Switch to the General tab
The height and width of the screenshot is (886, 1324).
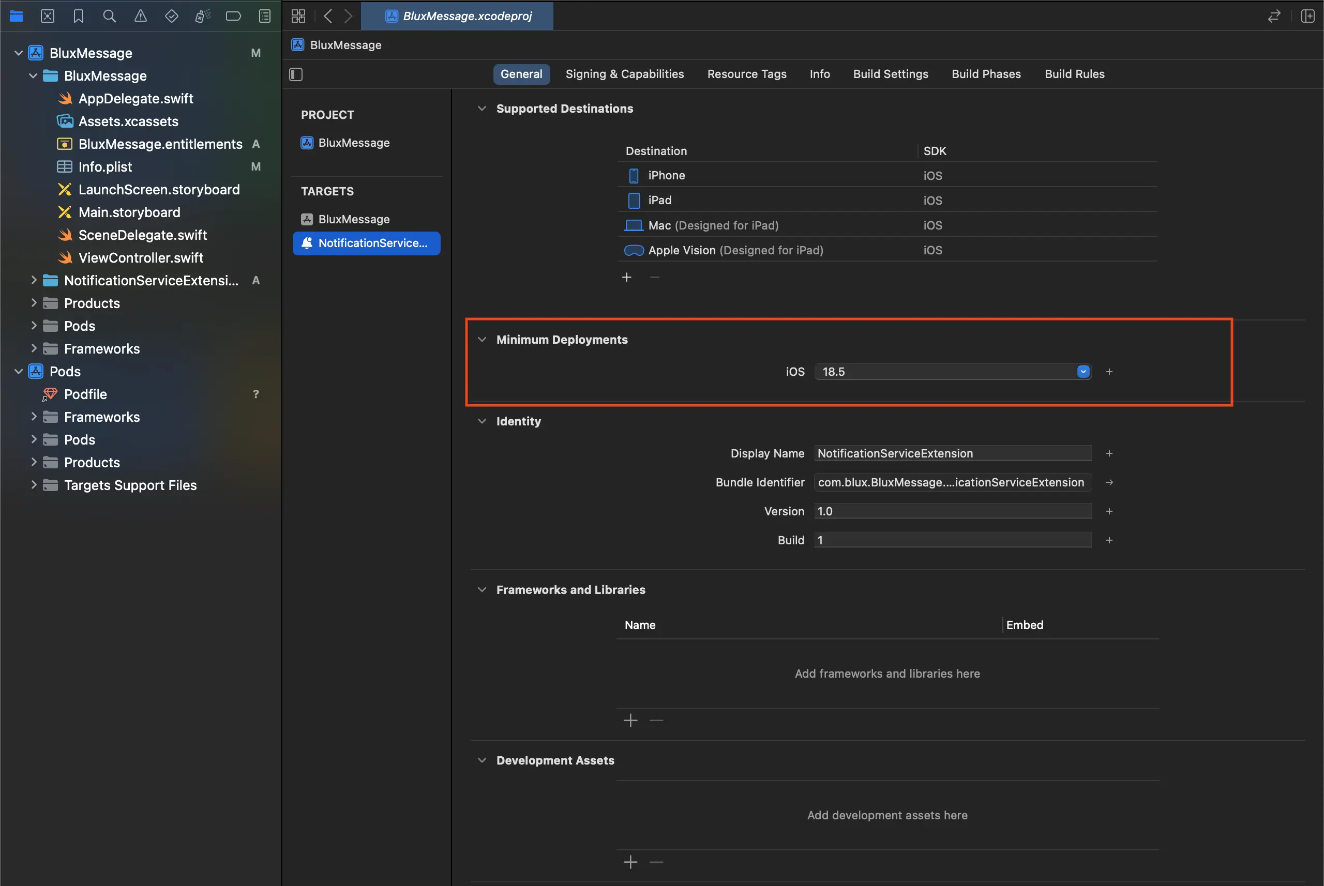[521, 74]
